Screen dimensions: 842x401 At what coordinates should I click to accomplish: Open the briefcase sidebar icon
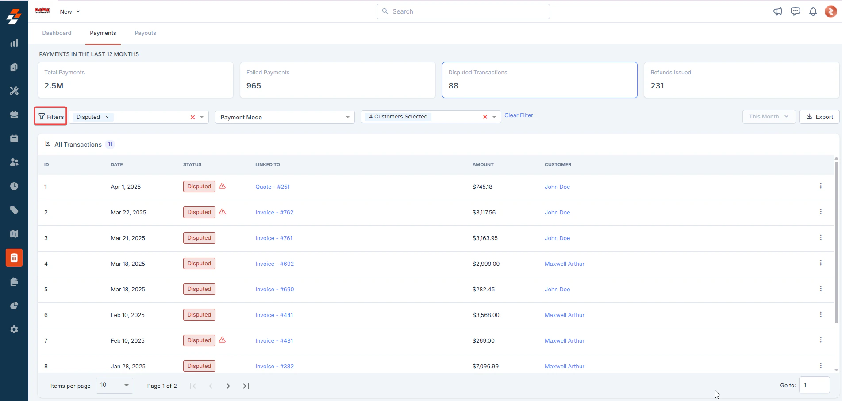pos(14,115)
